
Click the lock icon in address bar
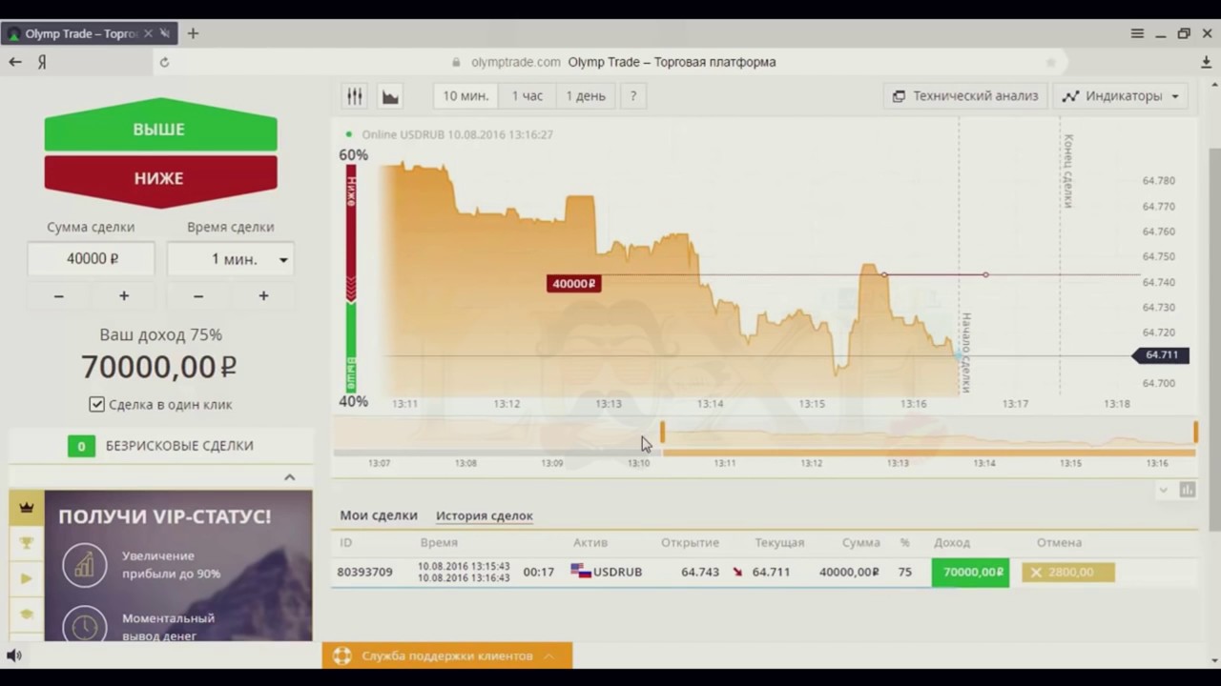coord(456,62)
